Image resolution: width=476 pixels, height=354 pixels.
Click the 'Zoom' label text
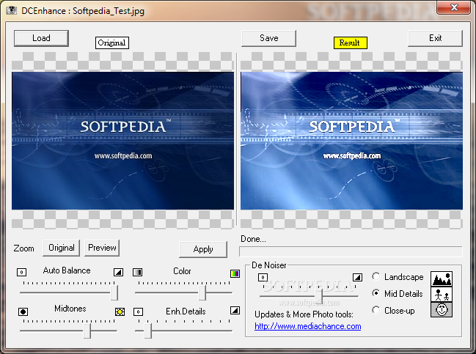click(x=23, y=248)
